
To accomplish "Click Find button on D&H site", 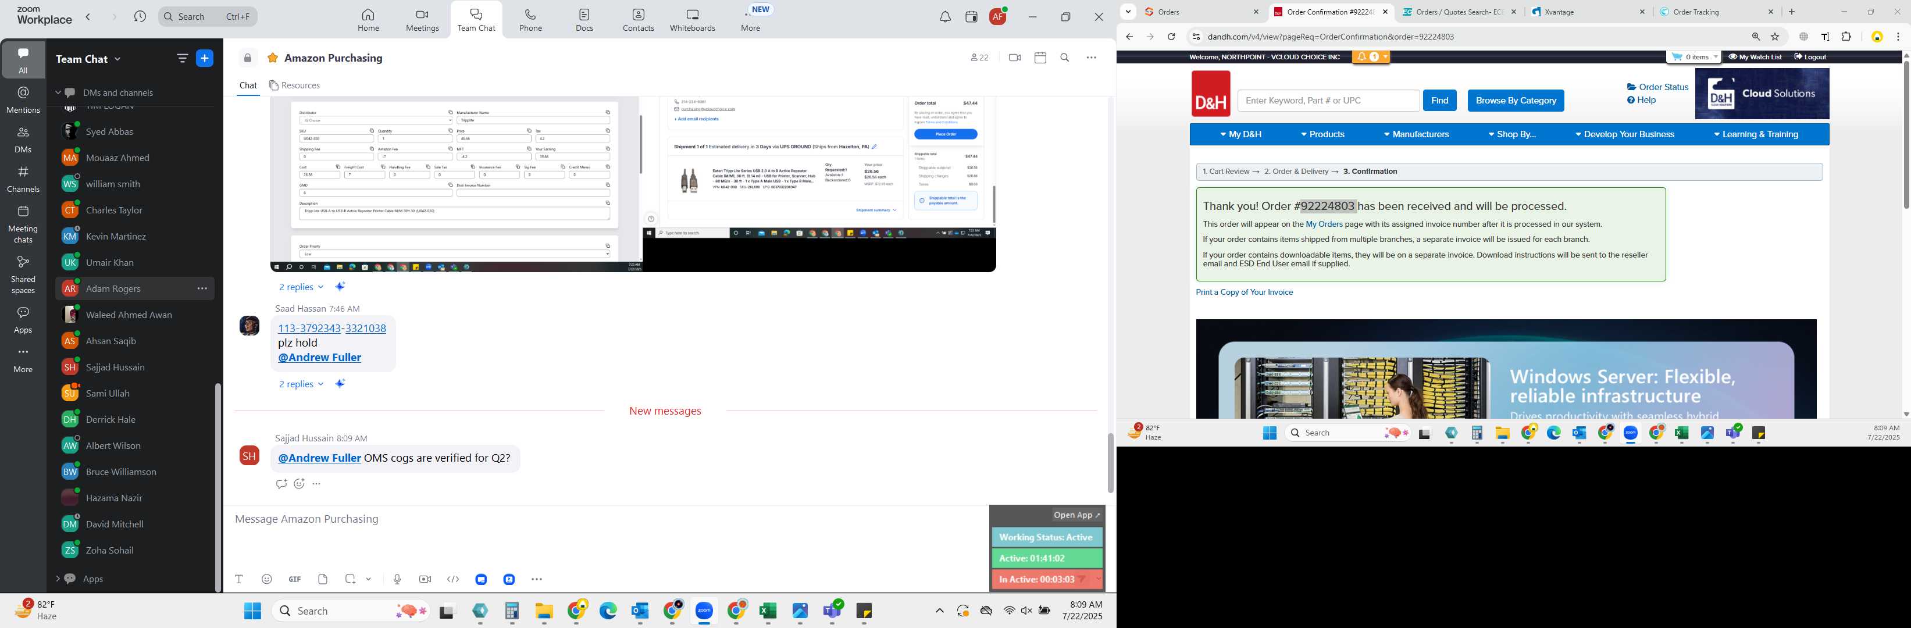I will 1439,101.
